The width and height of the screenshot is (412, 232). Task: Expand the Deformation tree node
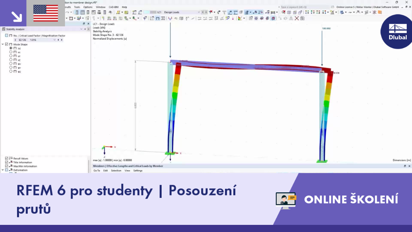coord(3,170)
